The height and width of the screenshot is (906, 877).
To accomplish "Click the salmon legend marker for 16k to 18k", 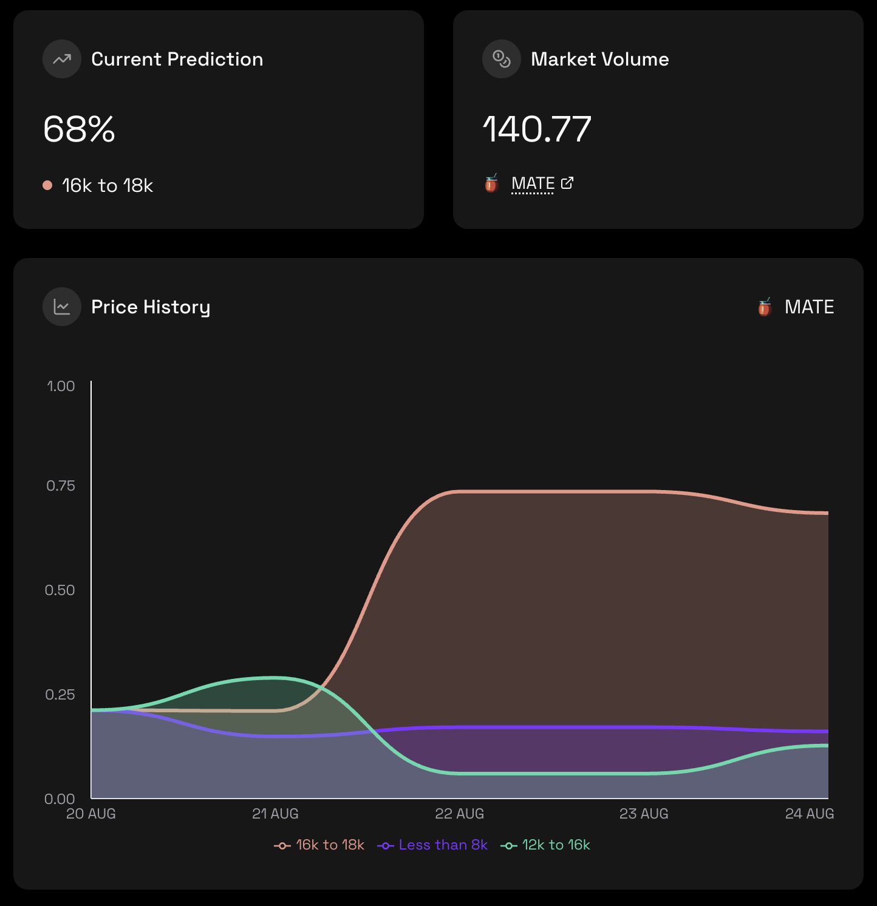I will (x=282, y=845).
